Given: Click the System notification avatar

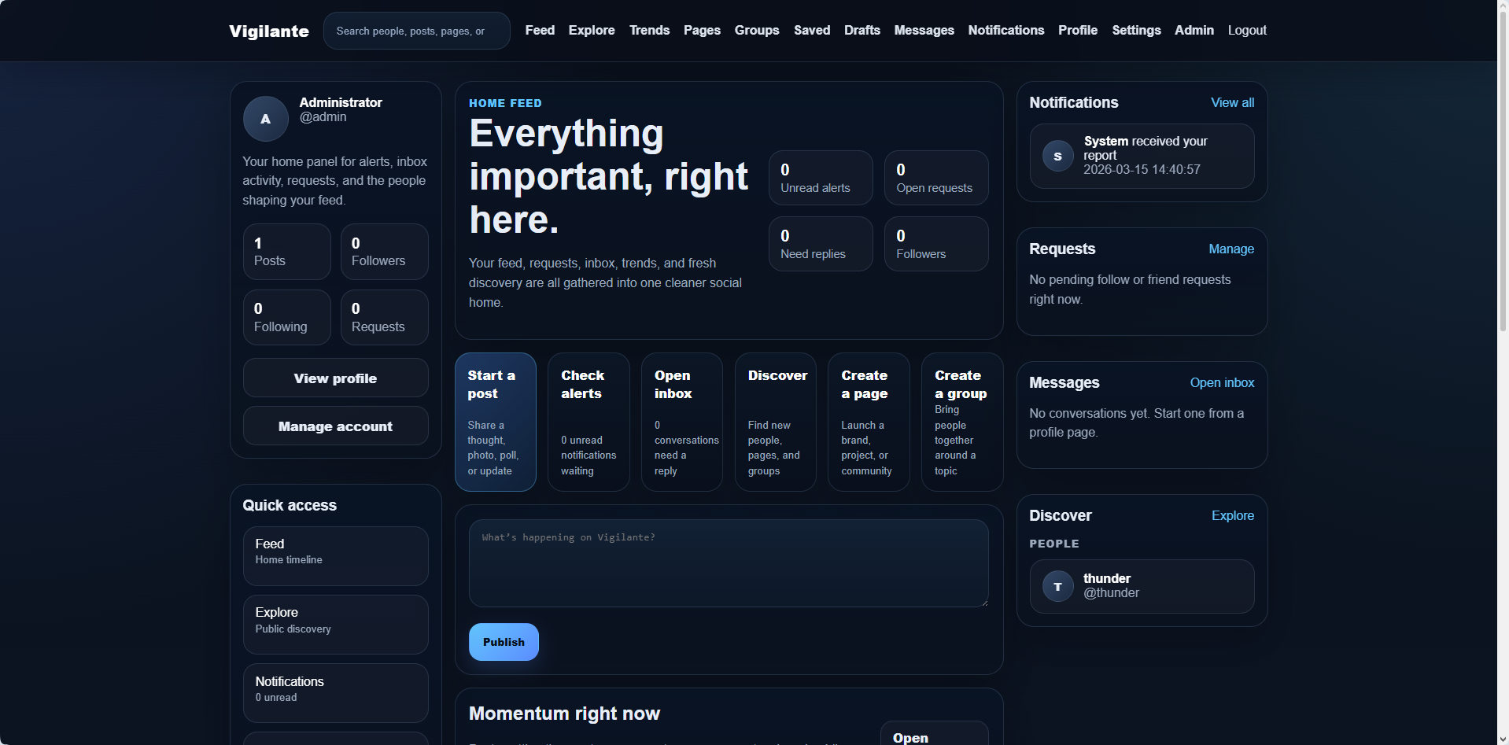Looking at the screenshot, I should pyautogui.click(x=1057, y=156).
